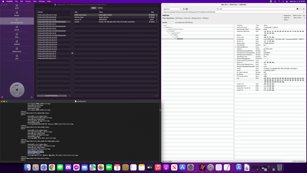Viewport: 307px width, 173px height.
Task: Toggle the Matched checkbox
Action: coord(282,18)
